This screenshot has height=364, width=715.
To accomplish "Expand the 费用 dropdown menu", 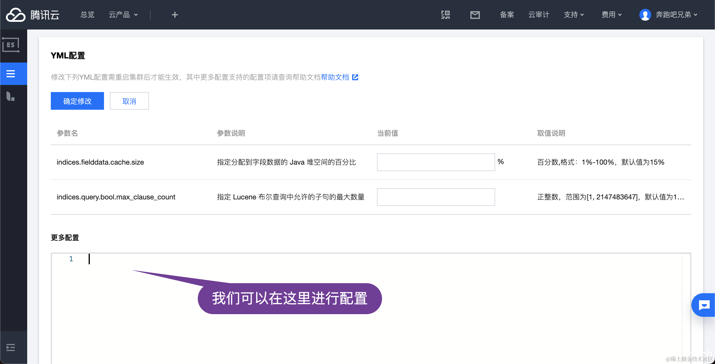I will coord(612,15).
